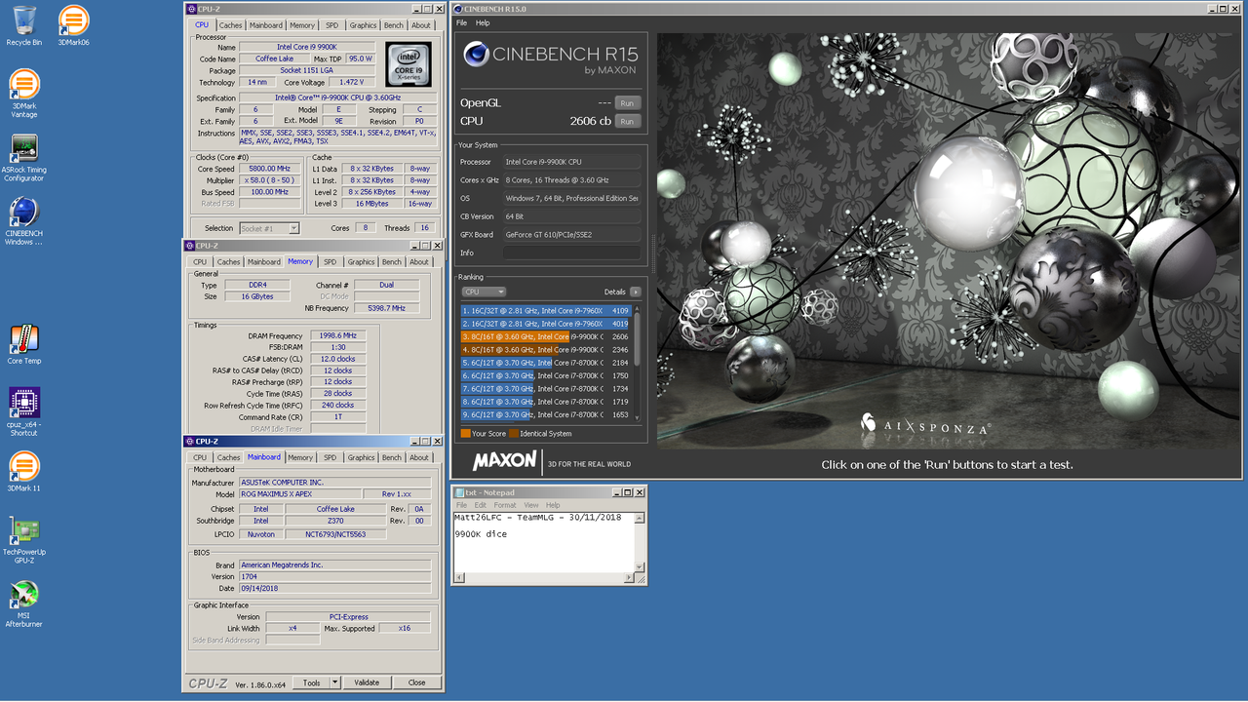Open the Notepad File menu
Screen dimensions: 1248x702
(462, 505)
